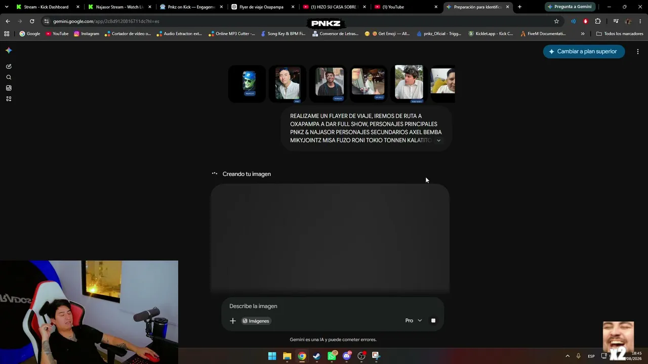Open Kicklet.app bookmark
Screen dimensions: 648x364
tap(491, 34)
